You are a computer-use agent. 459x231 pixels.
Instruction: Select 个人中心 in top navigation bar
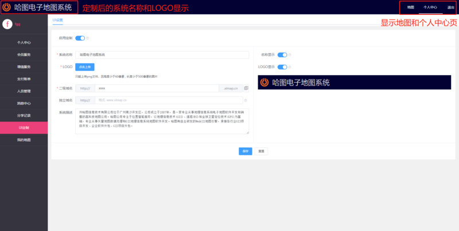[430, 7]
